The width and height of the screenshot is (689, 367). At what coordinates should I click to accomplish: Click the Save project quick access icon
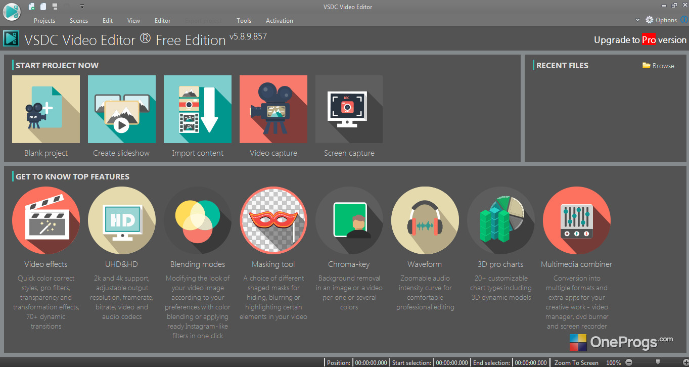coord(55,7)
